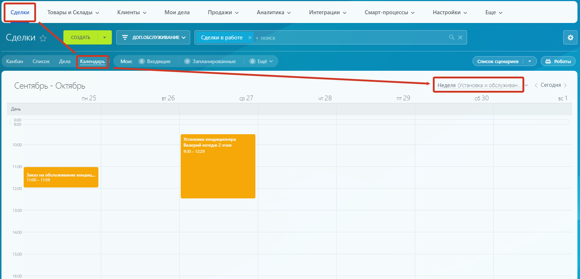Switch to the Список view

[x=41, y=61]
